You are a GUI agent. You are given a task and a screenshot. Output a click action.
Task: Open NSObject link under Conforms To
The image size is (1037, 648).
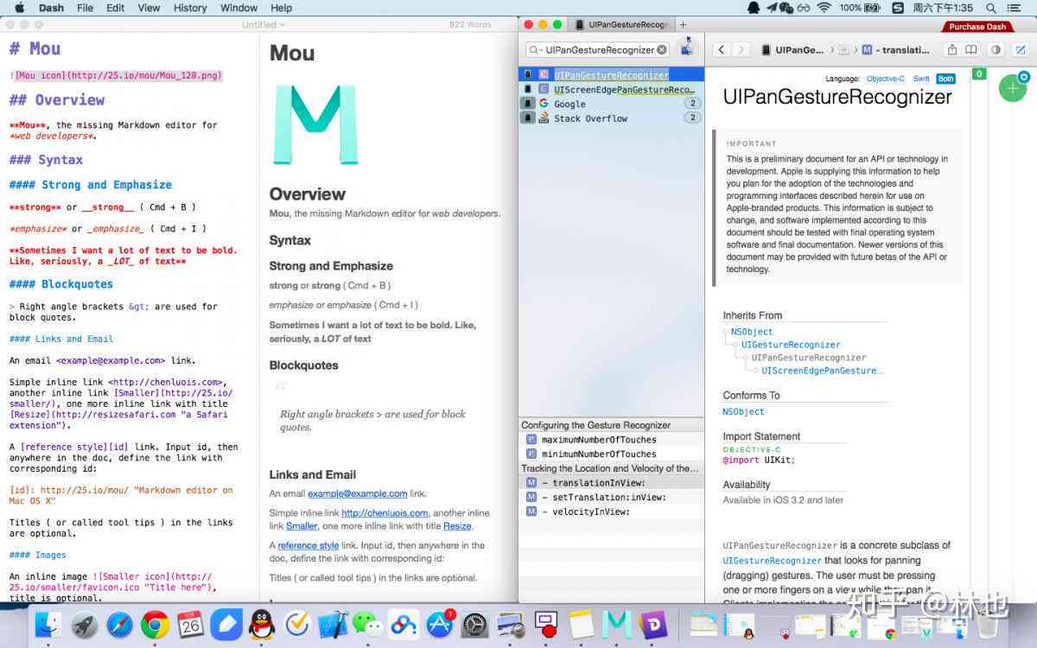(x=743, y=412)
